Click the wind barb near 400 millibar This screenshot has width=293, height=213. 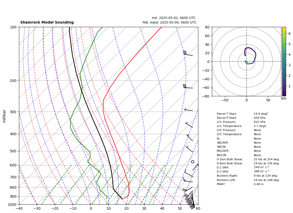tap(189, 137)
